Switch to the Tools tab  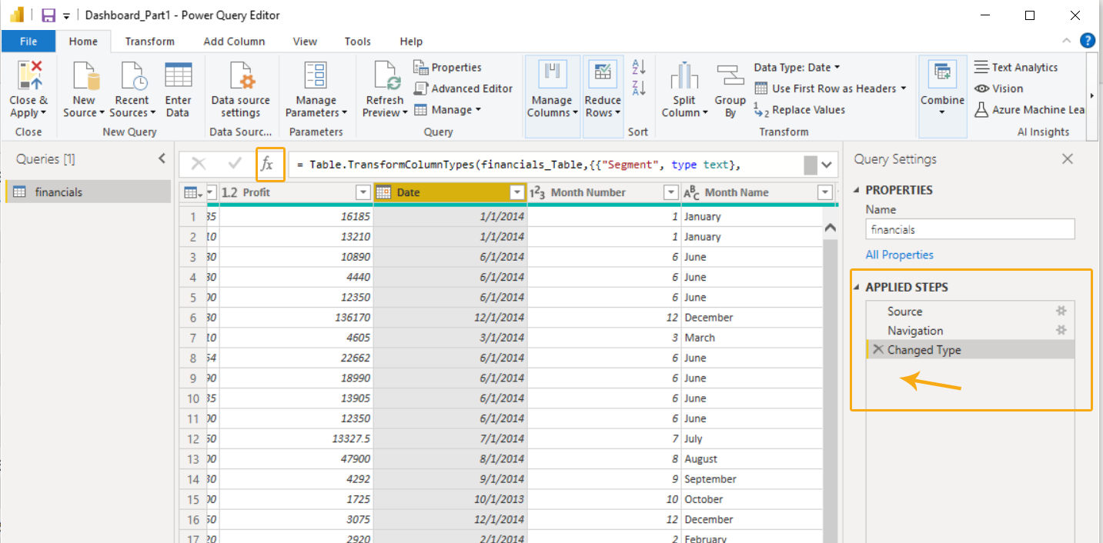357,42
